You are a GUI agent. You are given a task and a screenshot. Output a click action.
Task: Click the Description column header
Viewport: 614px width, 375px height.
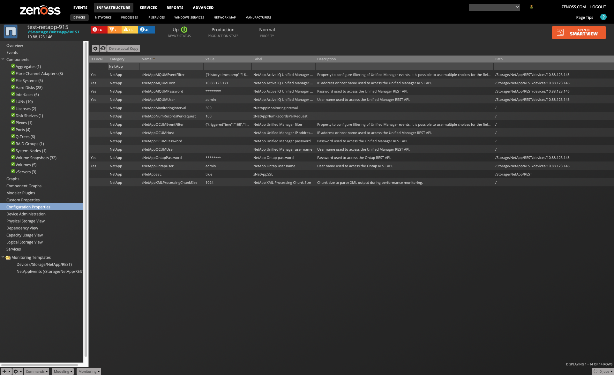(x=404, y=59)
